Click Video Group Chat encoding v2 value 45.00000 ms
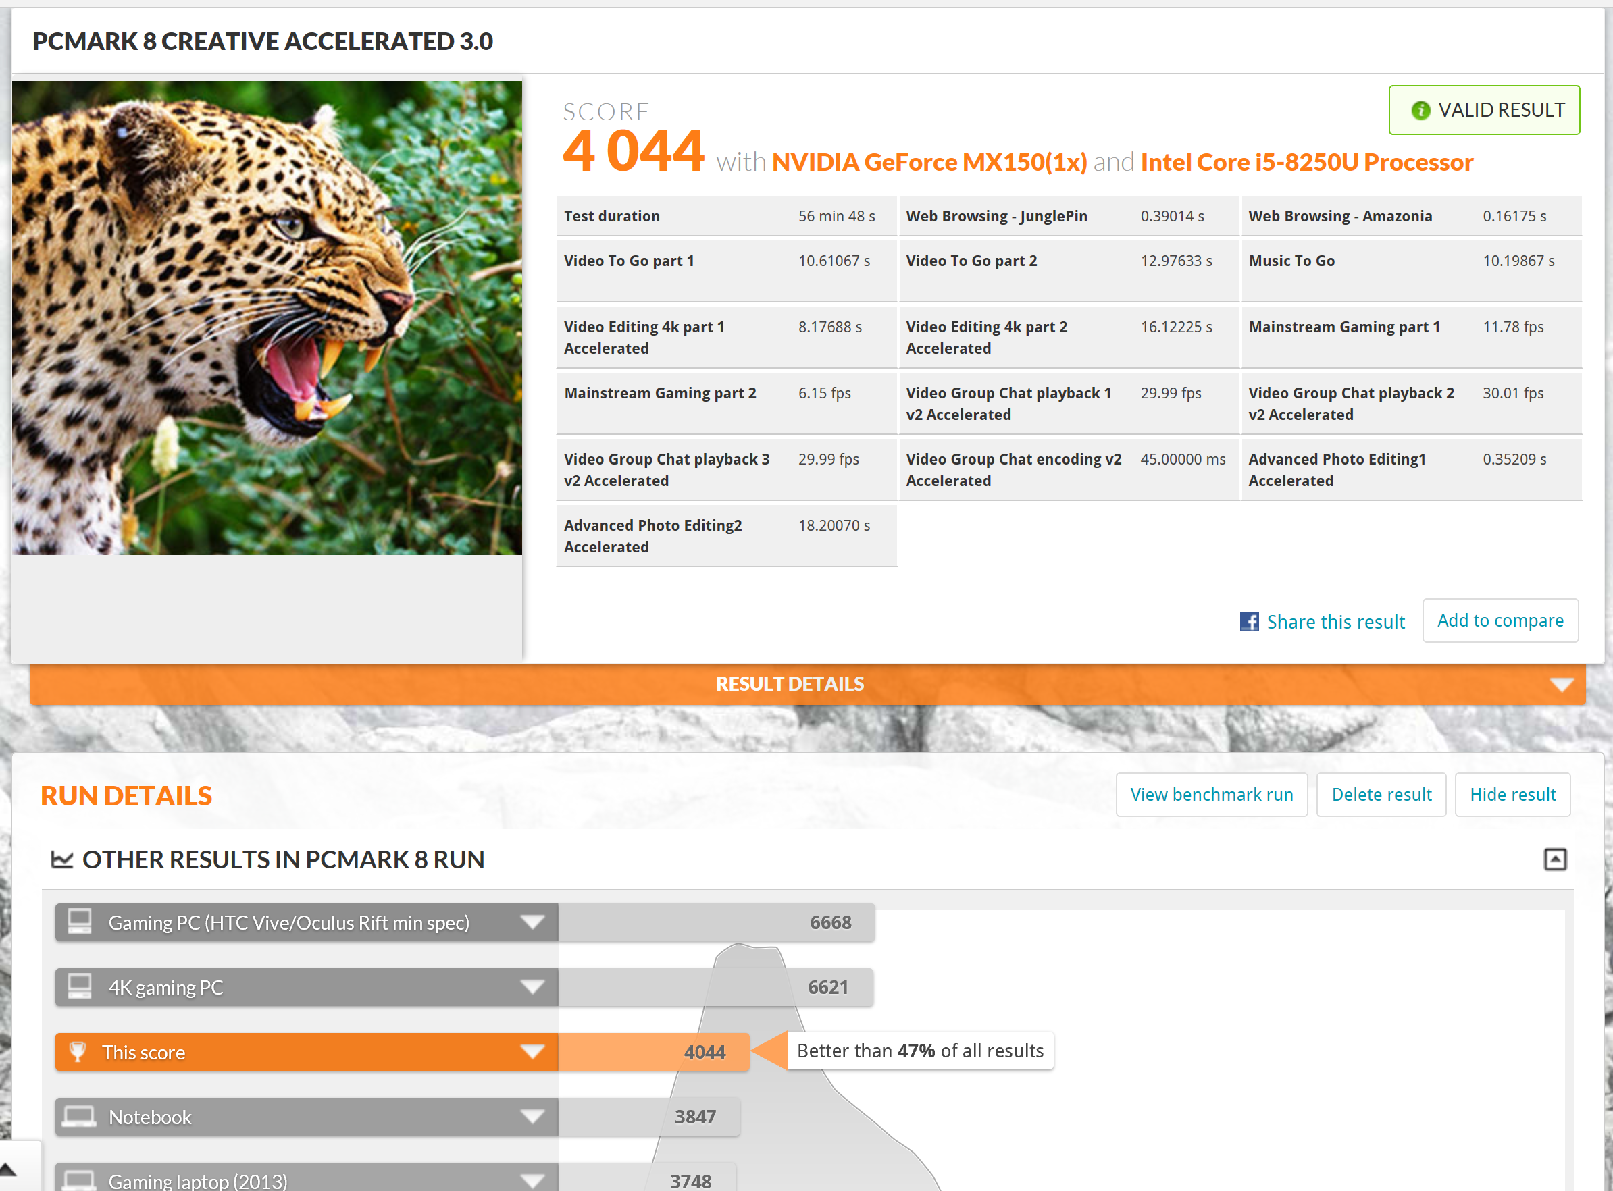Viewport: 1613px width, 1191px height. 1183,459
